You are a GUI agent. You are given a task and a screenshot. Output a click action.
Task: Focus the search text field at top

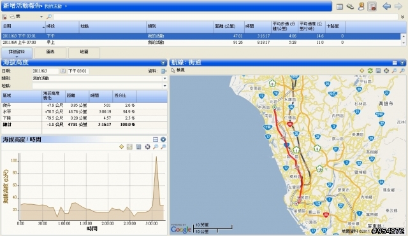225,17
